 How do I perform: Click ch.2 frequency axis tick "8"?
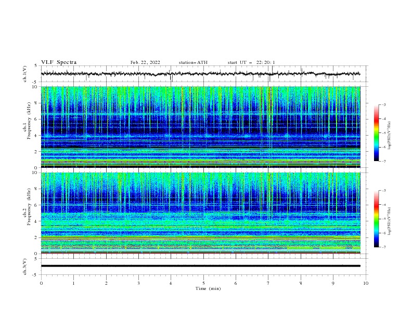click(x=36, y=189)
